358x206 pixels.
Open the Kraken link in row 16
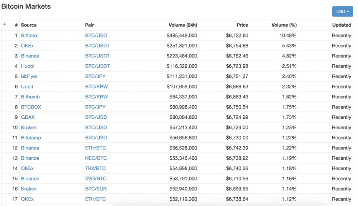(x=29, y=189)
